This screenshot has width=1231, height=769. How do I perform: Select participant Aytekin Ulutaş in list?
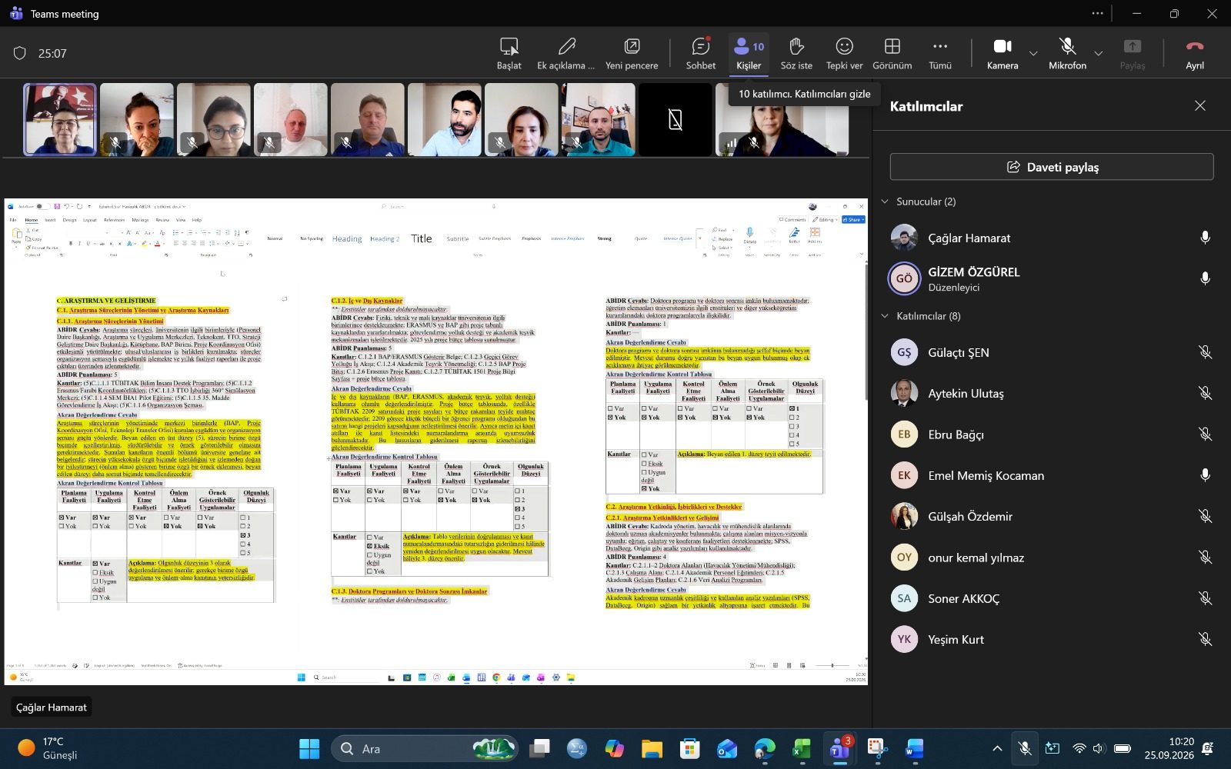[1052, 393]
